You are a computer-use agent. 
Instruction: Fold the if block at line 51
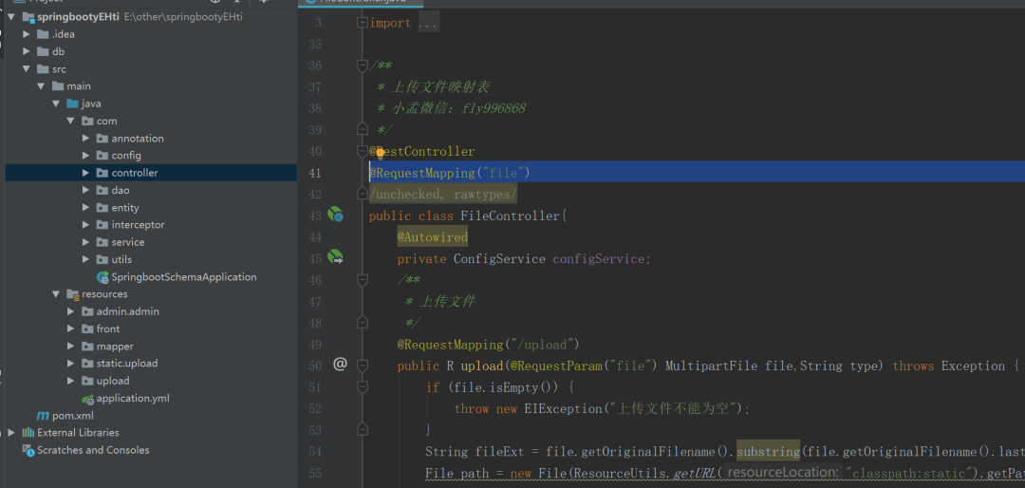[x=363, y=386]
